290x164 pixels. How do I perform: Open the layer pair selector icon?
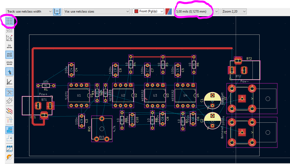tap(169, 12)
